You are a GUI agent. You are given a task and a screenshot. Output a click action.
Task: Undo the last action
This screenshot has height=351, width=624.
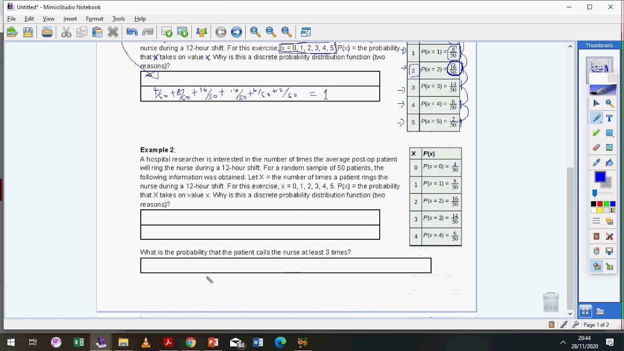[x=132, y=32]
